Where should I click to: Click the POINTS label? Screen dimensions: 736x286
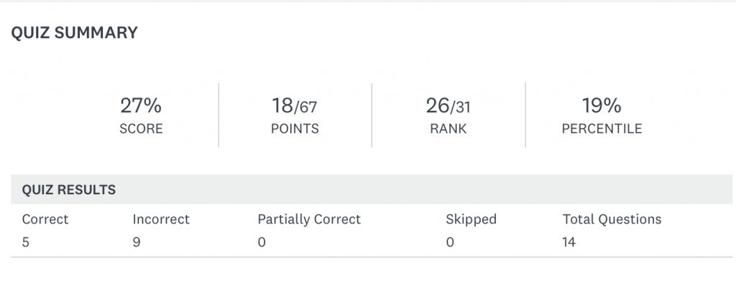point(295,129)
